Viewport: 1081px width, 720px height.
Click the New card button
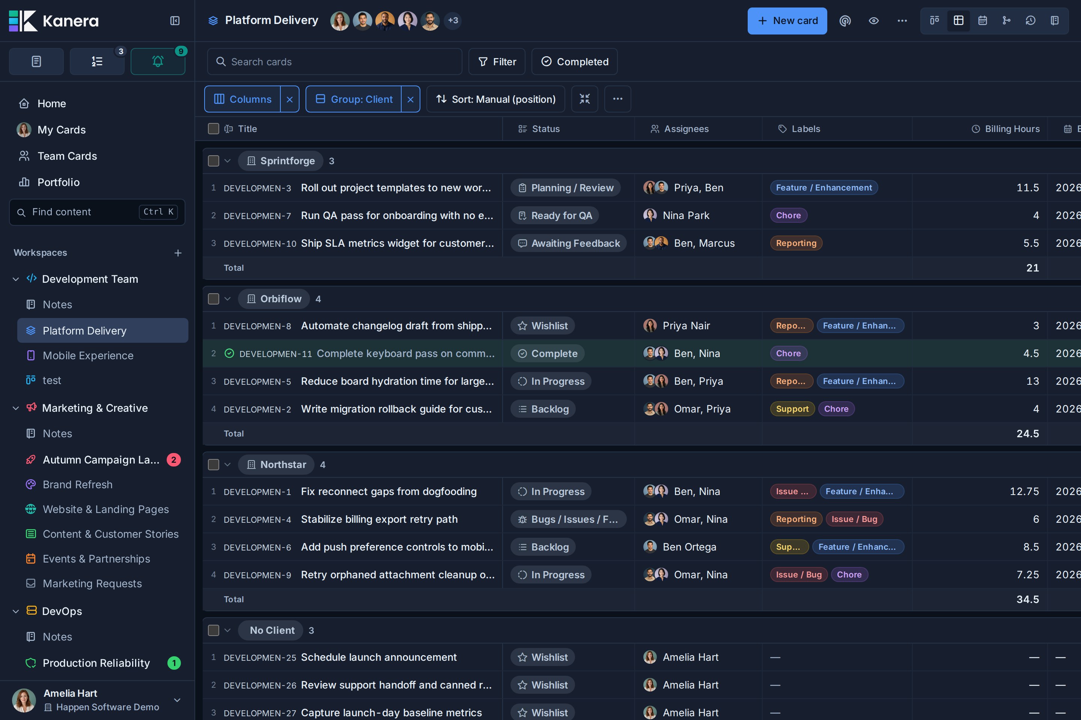click(x=787, y=21)
